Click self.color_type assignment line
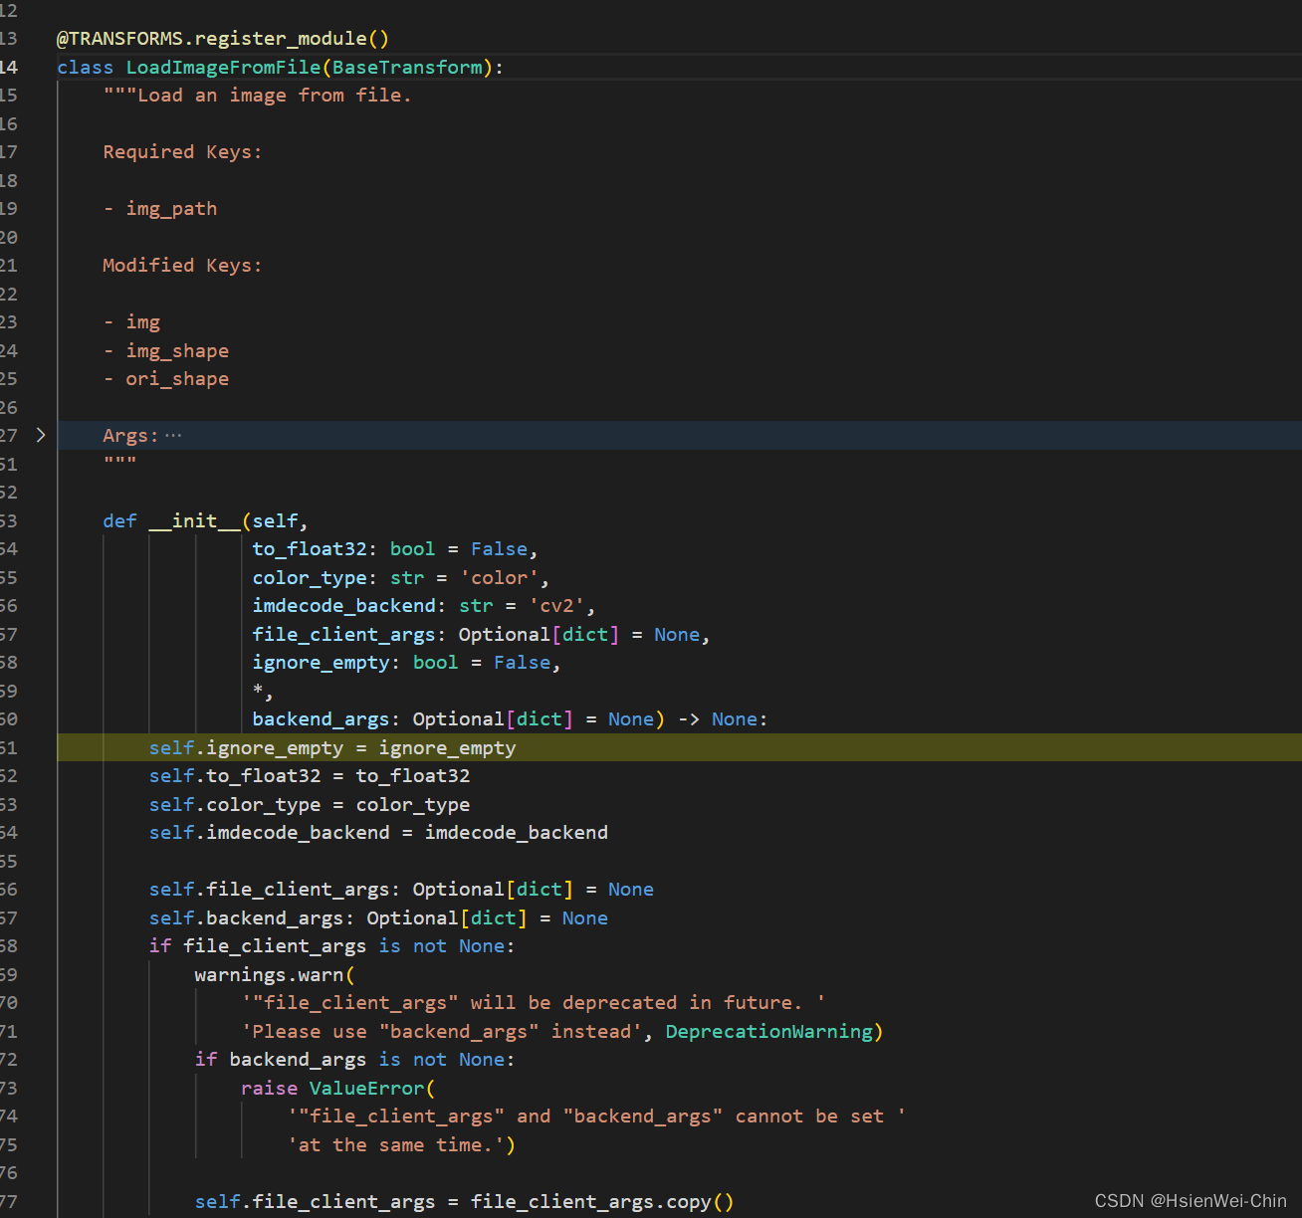Screen dimensions: 1302x1218 (x=310, y=805)
